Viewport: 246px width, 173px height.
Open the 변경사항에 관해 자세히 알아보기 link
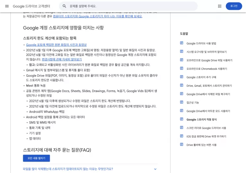[62, 59]
